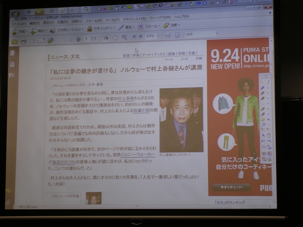Screen dimensions: 303x227
Task: Open the 表示(V) menu
Action: [x=48, y=23]
